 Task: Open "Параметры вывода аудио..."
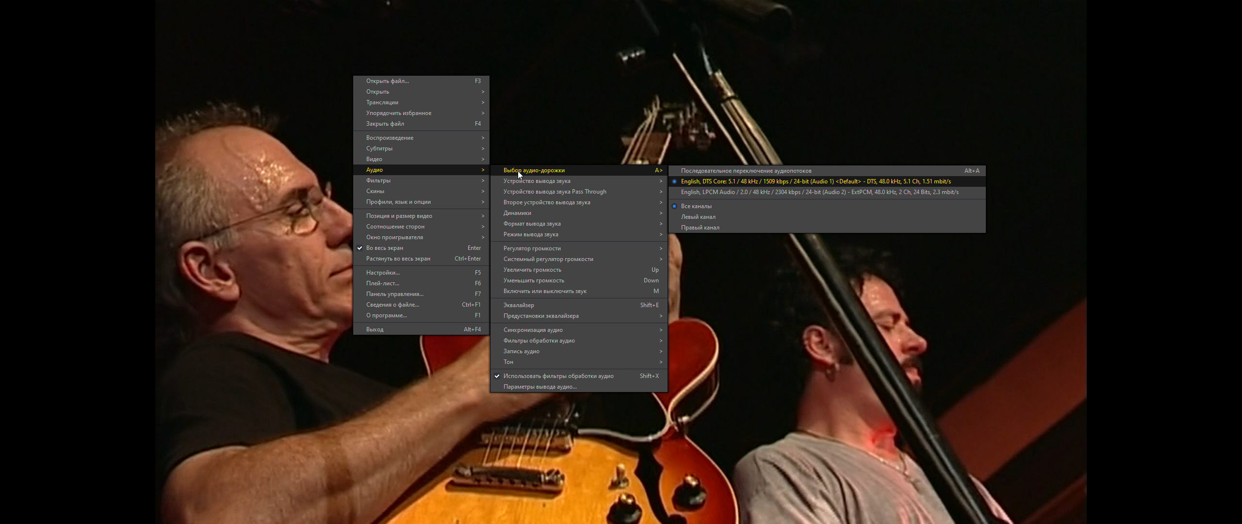coord(539,386)
